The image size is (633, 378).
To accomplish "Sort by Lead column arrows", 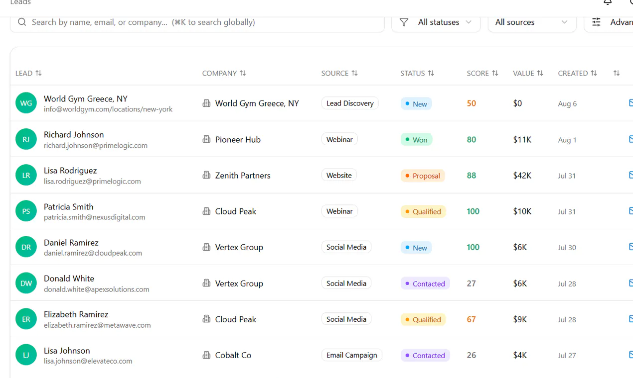I will (x=39, y=73).
